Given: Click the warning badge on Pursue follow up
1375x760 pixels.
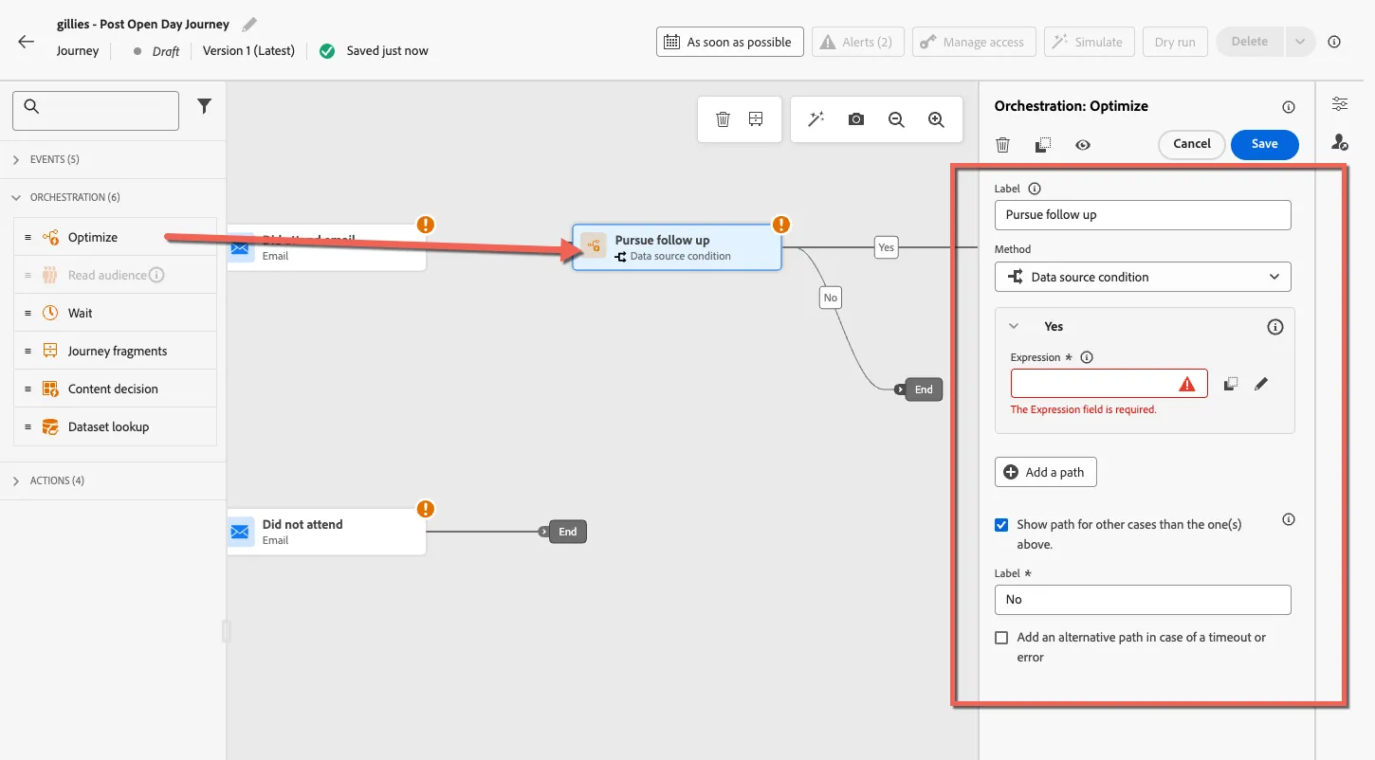Looking at the screenshot, I should pos(781,225).
